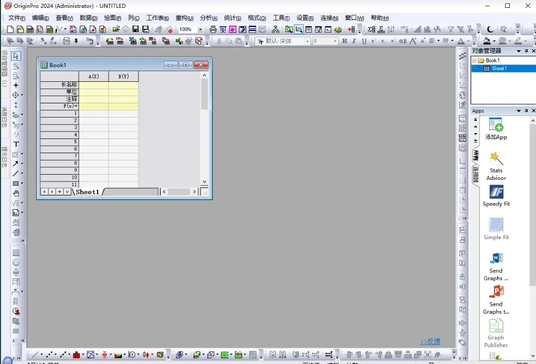
Task: Click the New Matrix icon
Action: [49, 29]
